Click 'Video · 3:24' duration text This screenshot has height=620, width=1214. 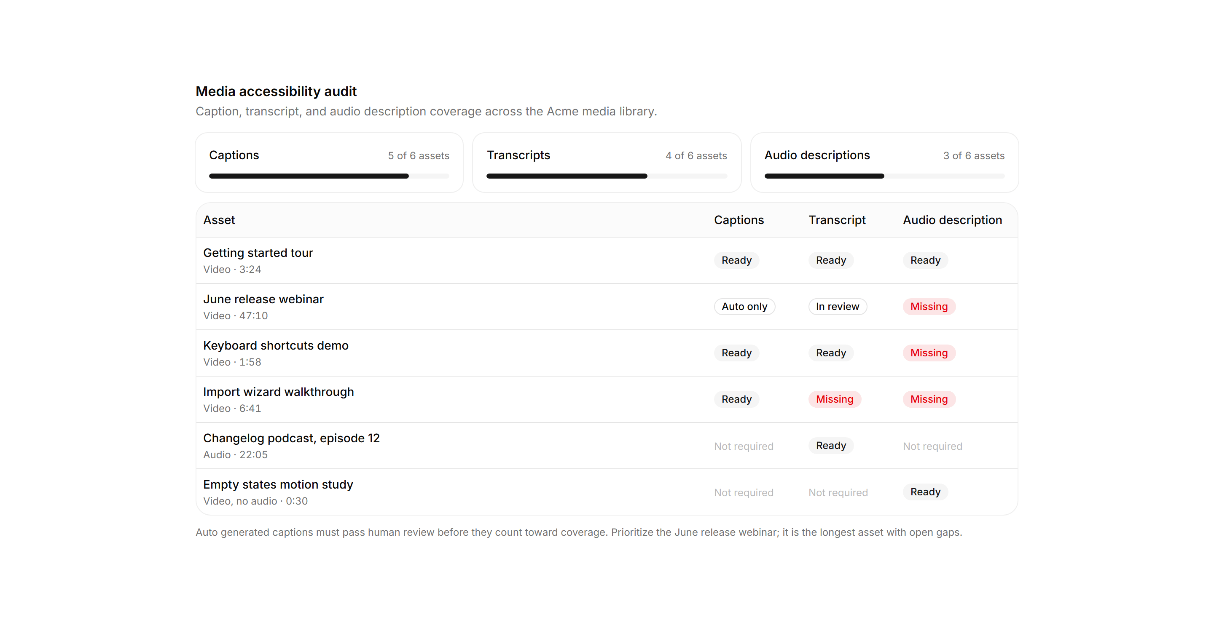(x=232, y=269)
